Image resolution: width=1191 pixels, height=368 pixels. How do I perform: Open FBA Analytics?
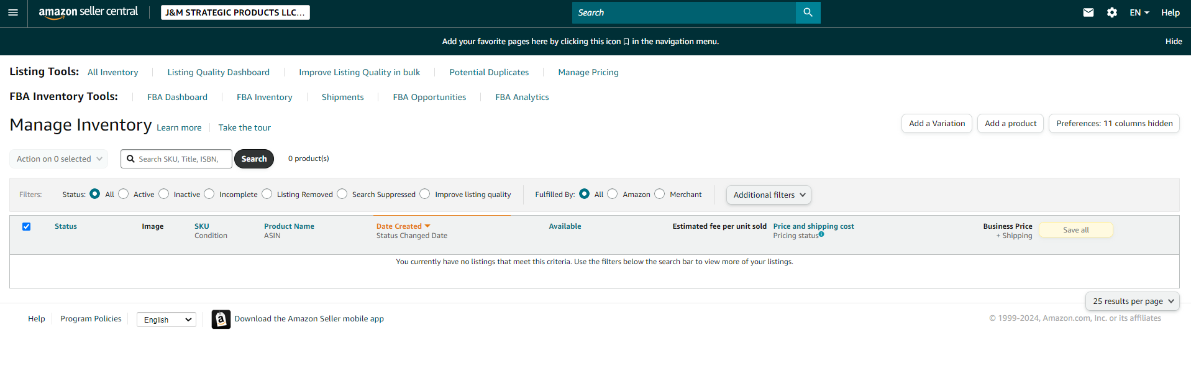click(x=522, y=97)
